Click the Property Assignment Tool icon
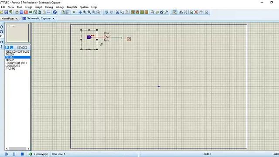The image size is (279, 157). [x=186, y=12]
